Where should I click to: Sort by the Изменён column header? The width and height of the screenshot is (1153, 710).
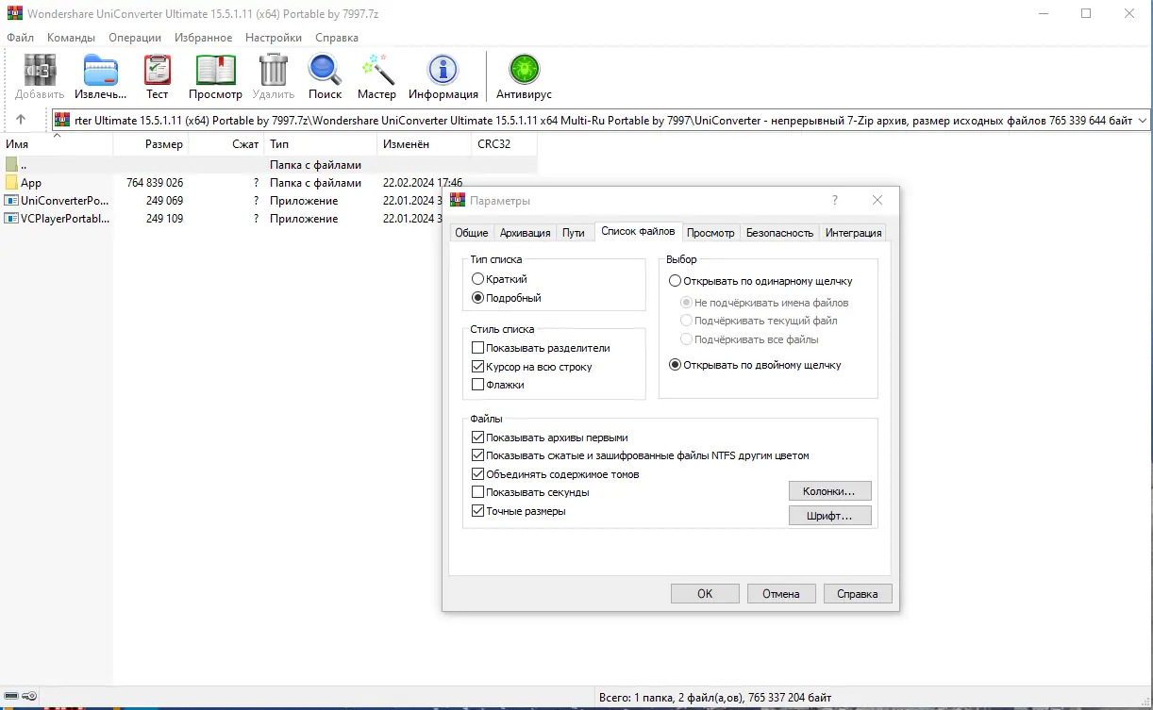425,144
